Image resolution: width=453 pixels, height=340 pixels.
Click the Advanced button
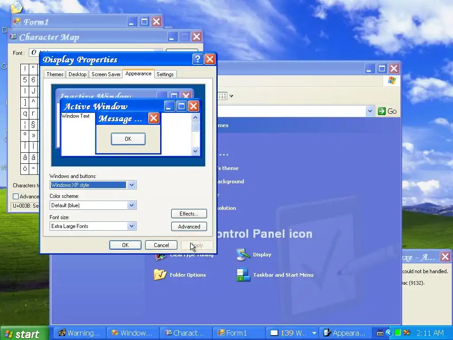pos(189,226)
